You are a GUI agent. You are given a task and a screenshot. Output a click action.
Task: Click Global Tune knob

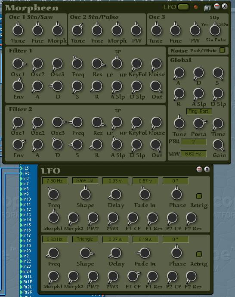tap(179, 123)
